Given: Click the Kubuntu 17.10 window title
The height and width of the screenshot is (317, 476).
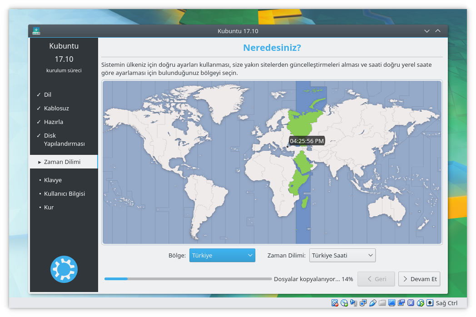Looking at the screenshot, I should (x=238, y=31).
